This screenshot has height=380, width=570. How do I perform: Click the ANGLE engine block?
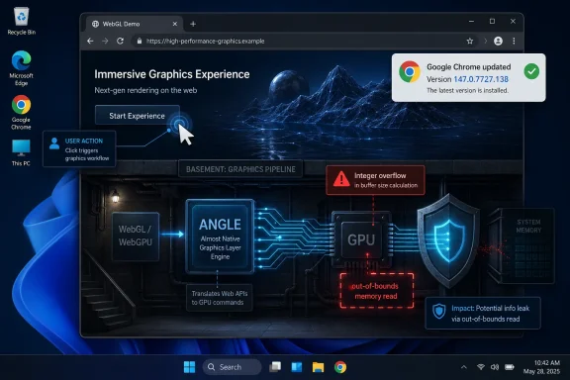point(220,237)
